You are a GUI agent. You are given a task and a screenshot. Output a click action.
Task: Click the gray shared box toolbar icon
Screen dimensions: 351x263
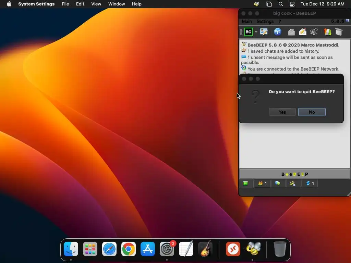[x=339, y=32]
